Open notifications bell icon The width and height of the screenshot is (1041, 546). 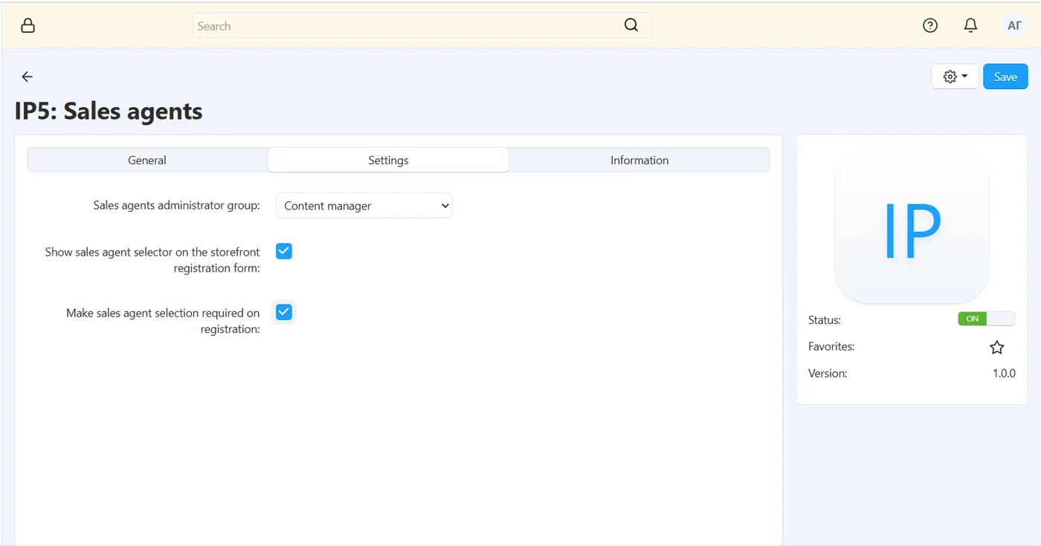point(970,25)
